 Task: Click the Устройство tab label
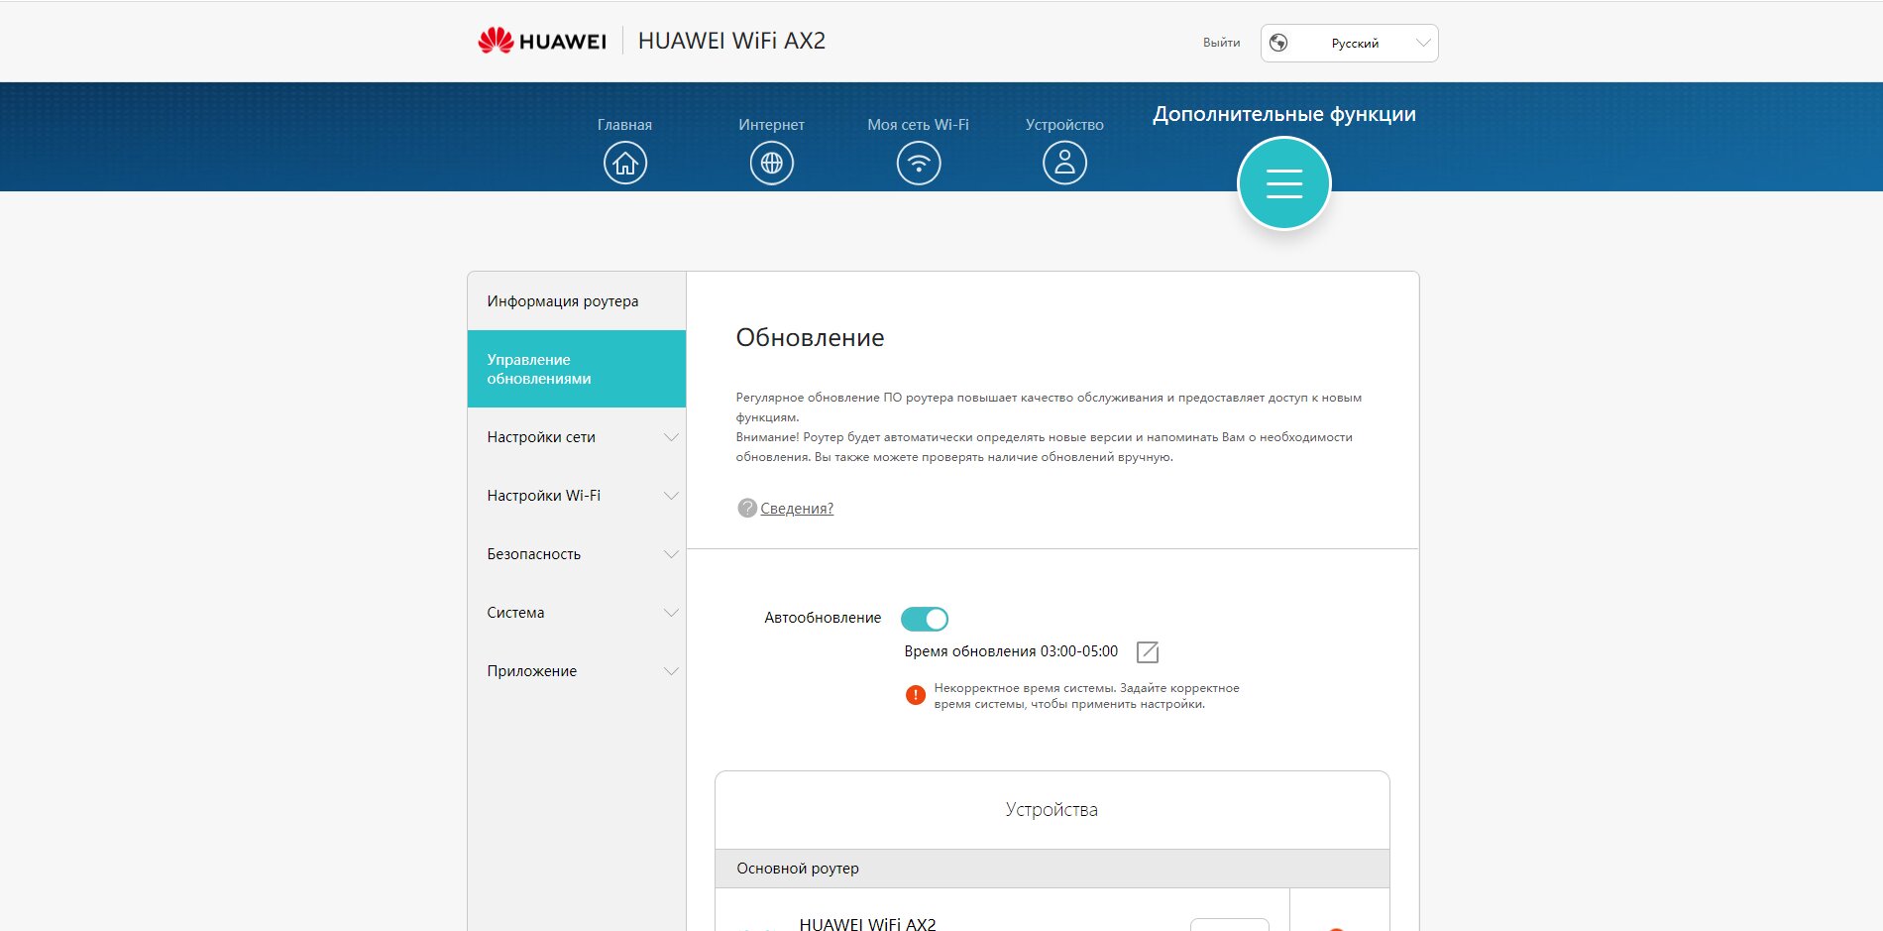click(x=1064, y=125)
